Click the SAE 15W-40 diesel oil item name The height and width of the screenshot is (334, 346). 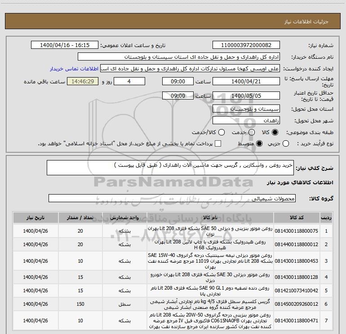point(210,261)
